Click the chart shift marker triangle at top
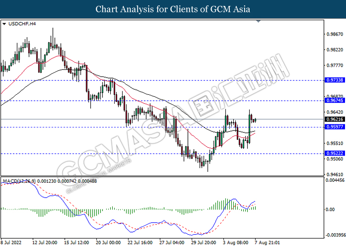This screenshot has width=346, height=247. [x=259, y=21]
